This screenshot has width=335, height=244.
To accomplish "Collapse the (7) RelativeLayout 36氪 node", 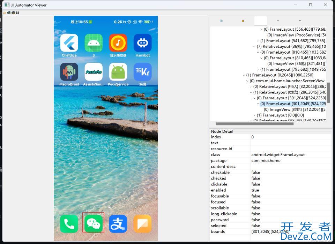I will coord(254,47).
